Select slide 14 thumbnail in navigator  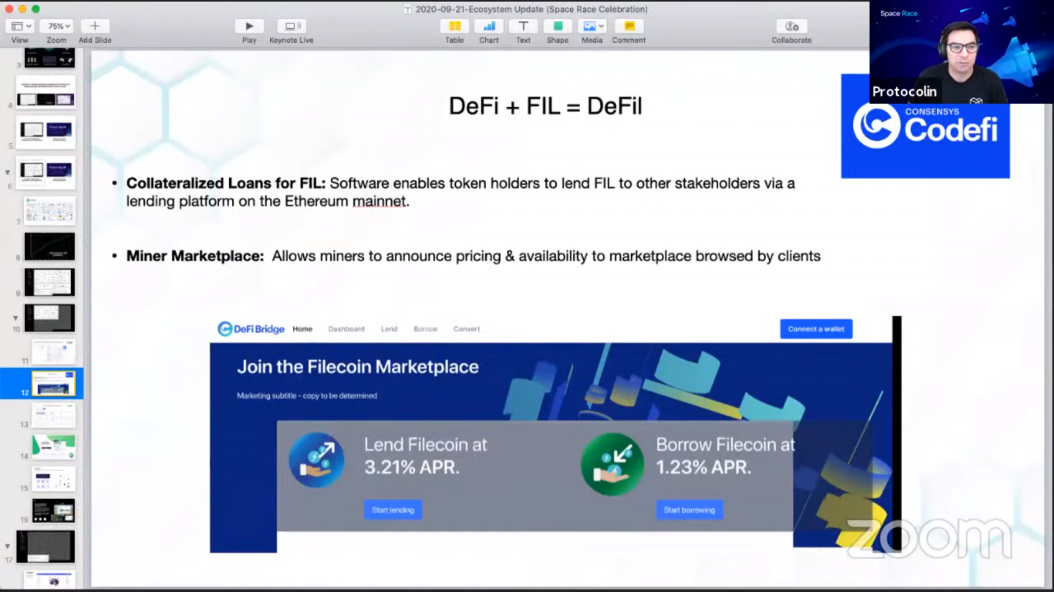click(x=54, y=448)
